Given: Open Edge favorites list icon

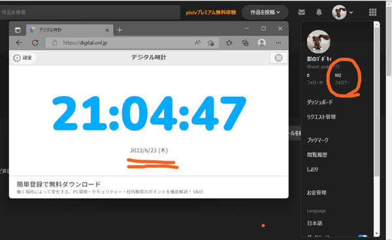Looking at the screenshot, I should pyautogui.click(x=229, y=43).
